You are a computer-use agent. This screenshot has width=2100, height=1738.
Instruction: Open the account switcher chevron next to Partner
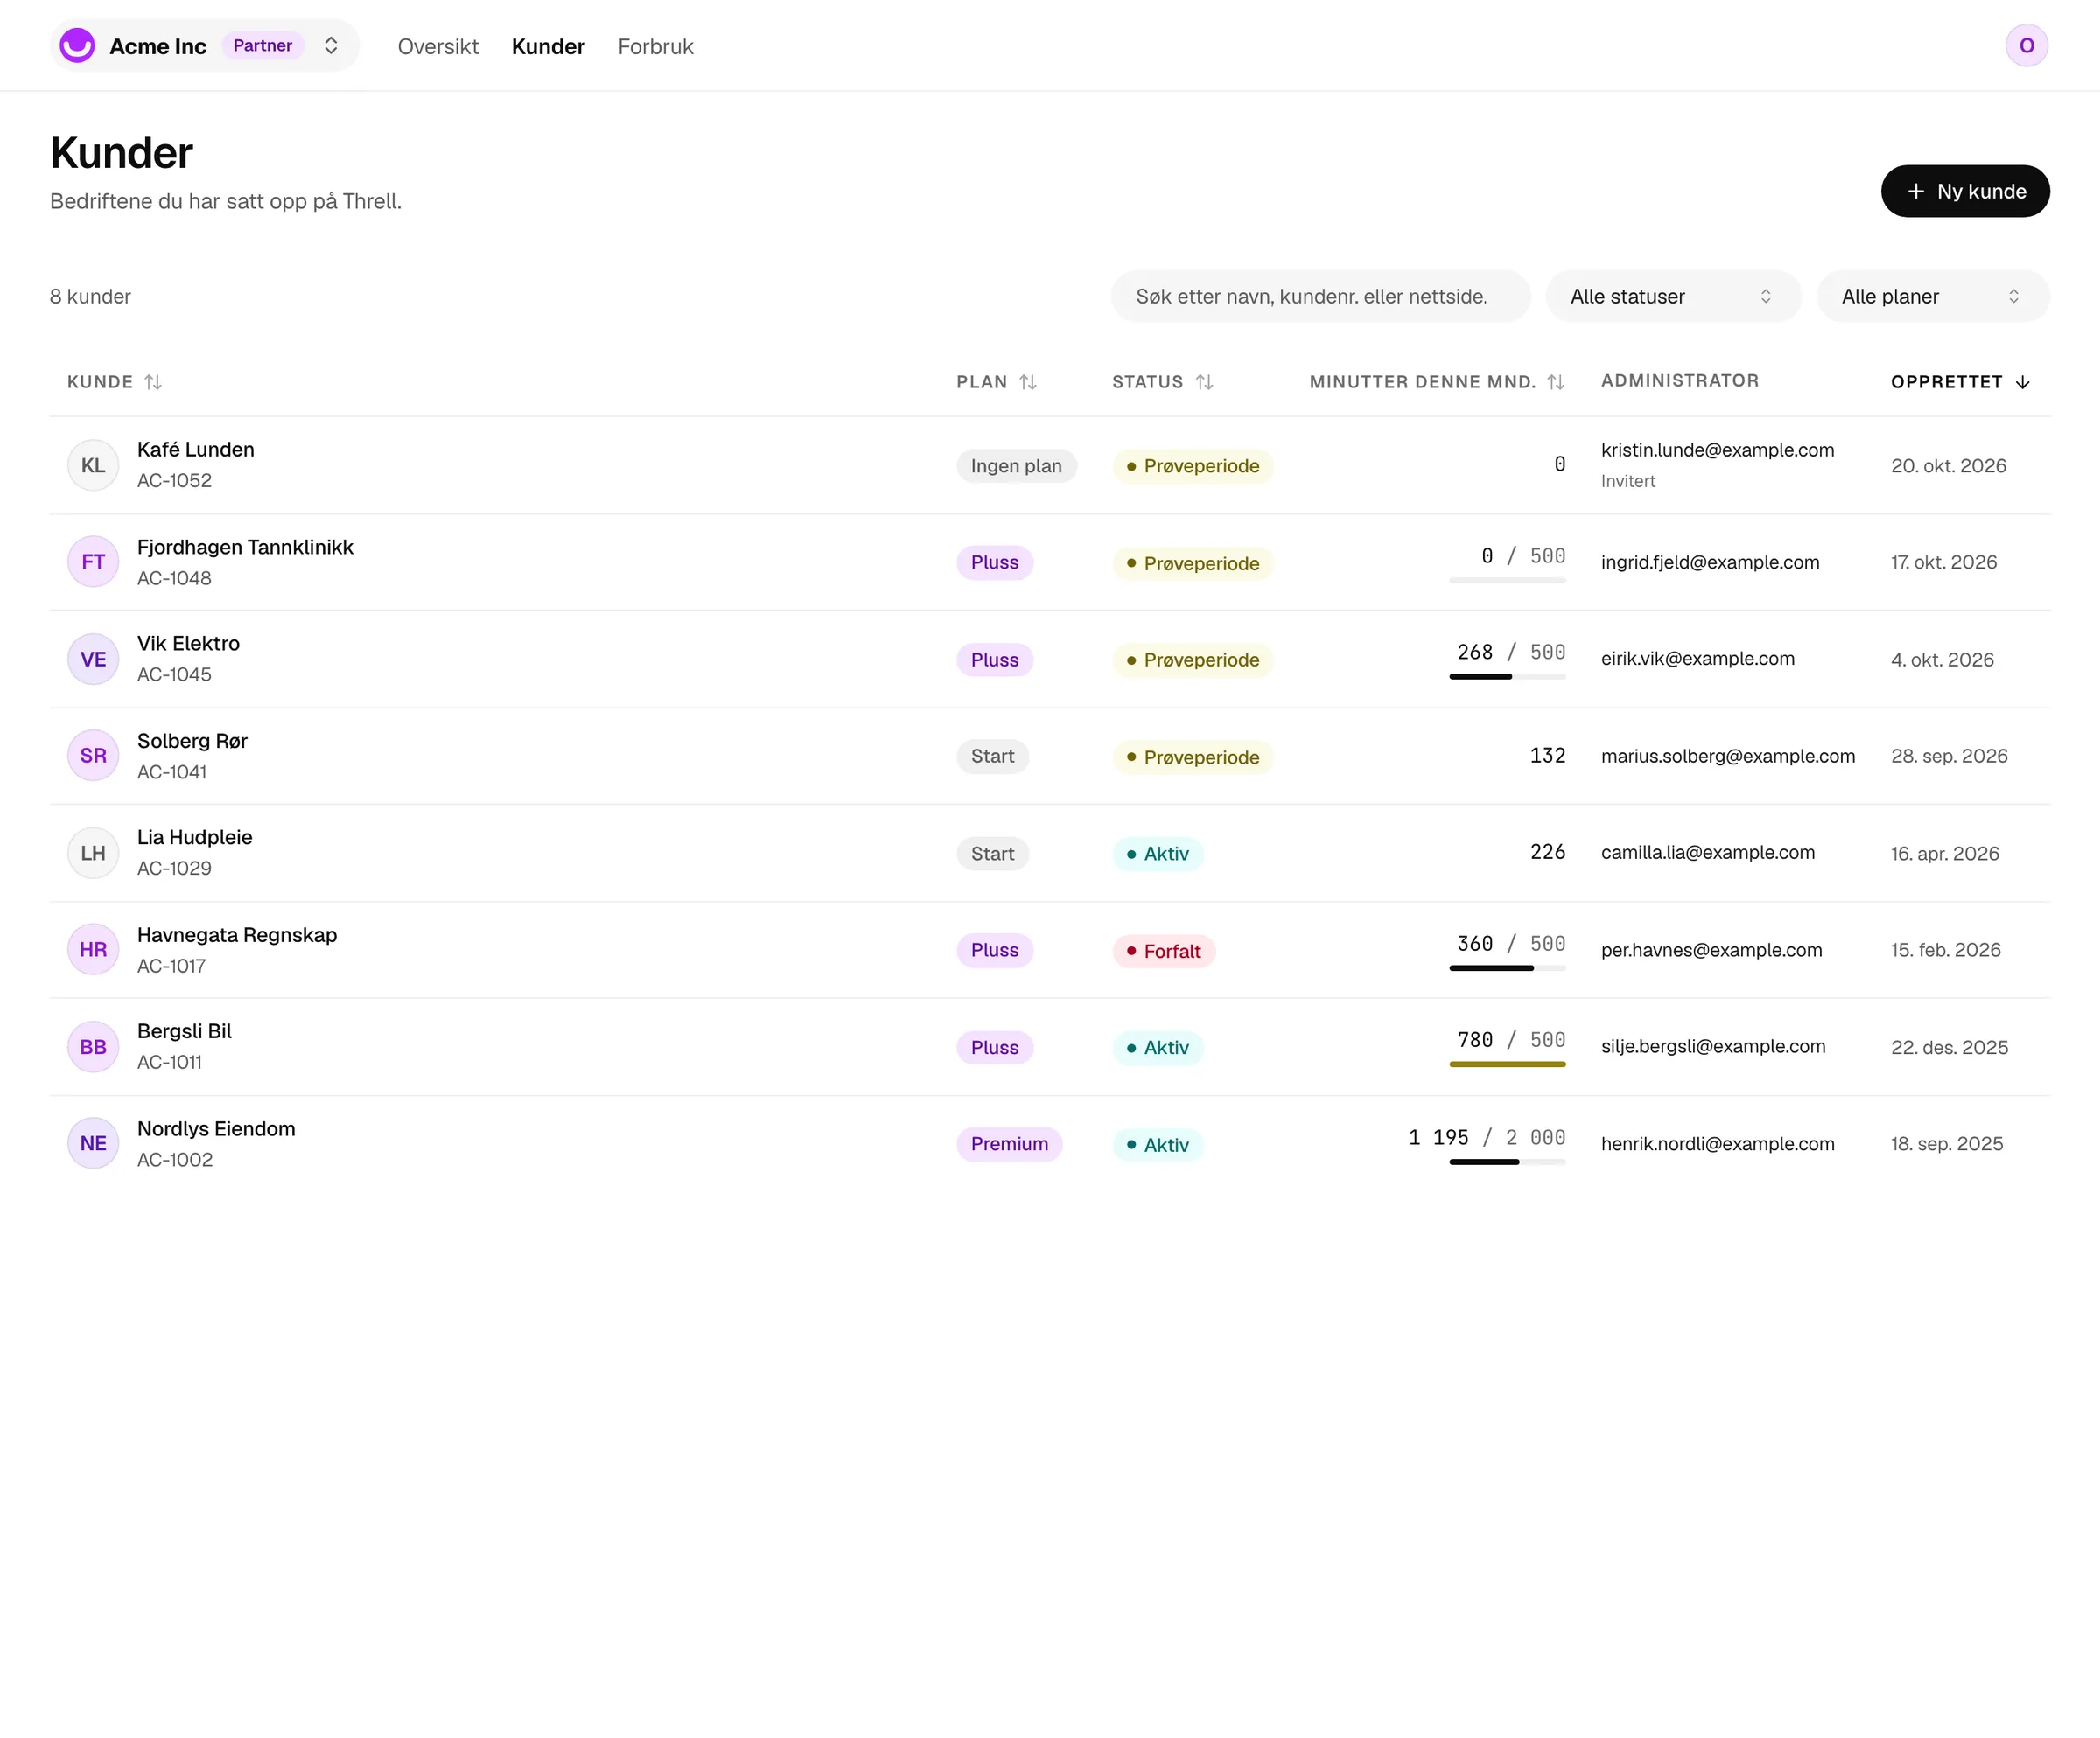click(331, 46)
